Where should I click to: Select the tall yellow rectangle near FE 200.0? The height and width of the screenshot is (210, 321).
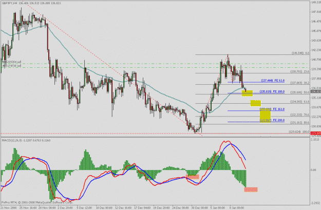click(266, 117)
